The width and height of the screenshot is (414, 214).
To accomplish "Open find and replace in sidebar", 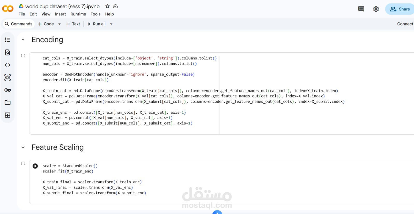I will point(8,52).
